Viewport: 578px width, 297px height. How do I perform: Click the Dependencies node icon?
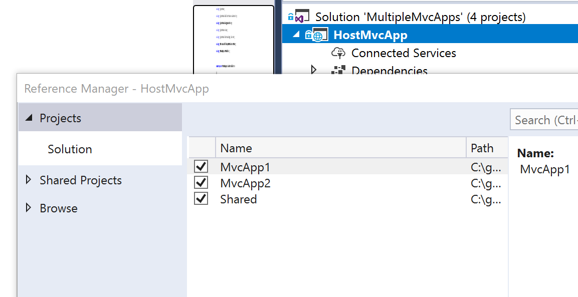click(x=338, y=70)
